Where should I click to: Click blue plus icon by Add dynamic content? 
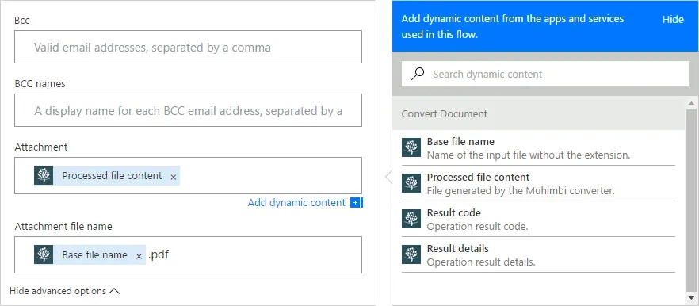click(x=355, y=203)
